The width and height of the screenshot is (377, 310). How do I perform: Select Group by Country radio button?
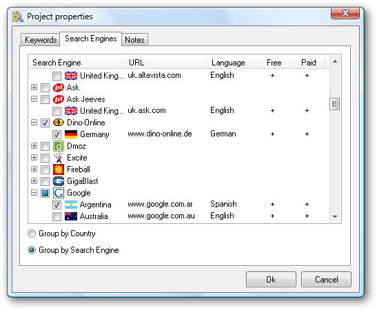coord(32,234)
